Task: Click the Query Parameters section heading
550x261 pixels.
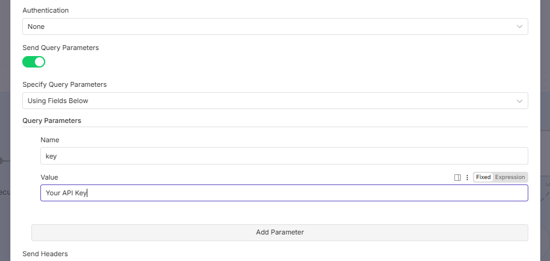Action: pos(52,121)
